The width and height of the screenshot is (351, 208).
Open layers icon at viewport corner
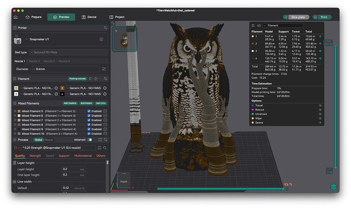pyautogui.click(x=334, y=187)
